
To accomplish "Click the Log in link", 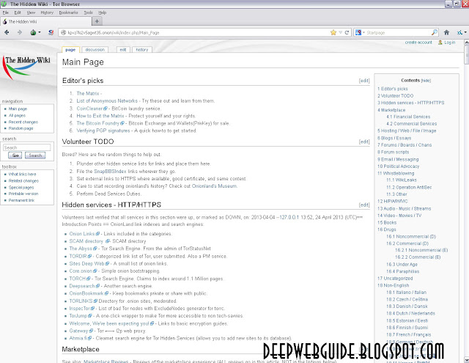I will click(449, 43).
